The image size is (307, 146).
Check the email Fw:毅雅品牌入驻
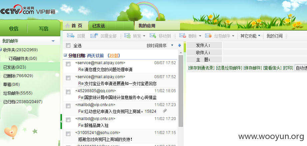tap(68, 120)
